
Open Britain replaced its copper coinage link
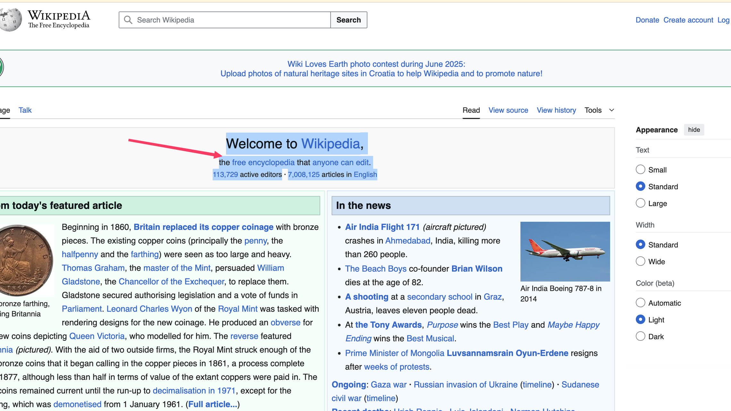(x=204, y=227)
